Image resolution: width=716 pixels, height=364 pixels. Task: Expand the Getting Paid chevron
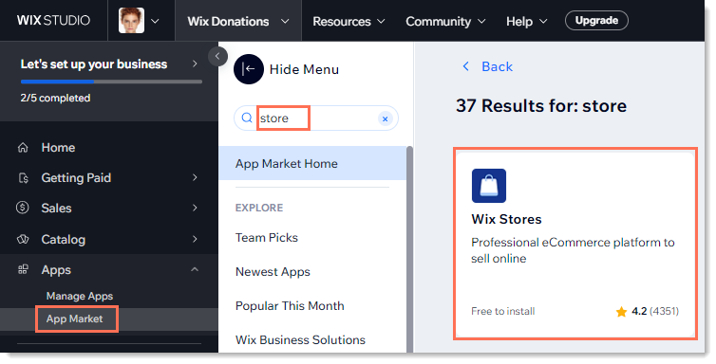195,177
